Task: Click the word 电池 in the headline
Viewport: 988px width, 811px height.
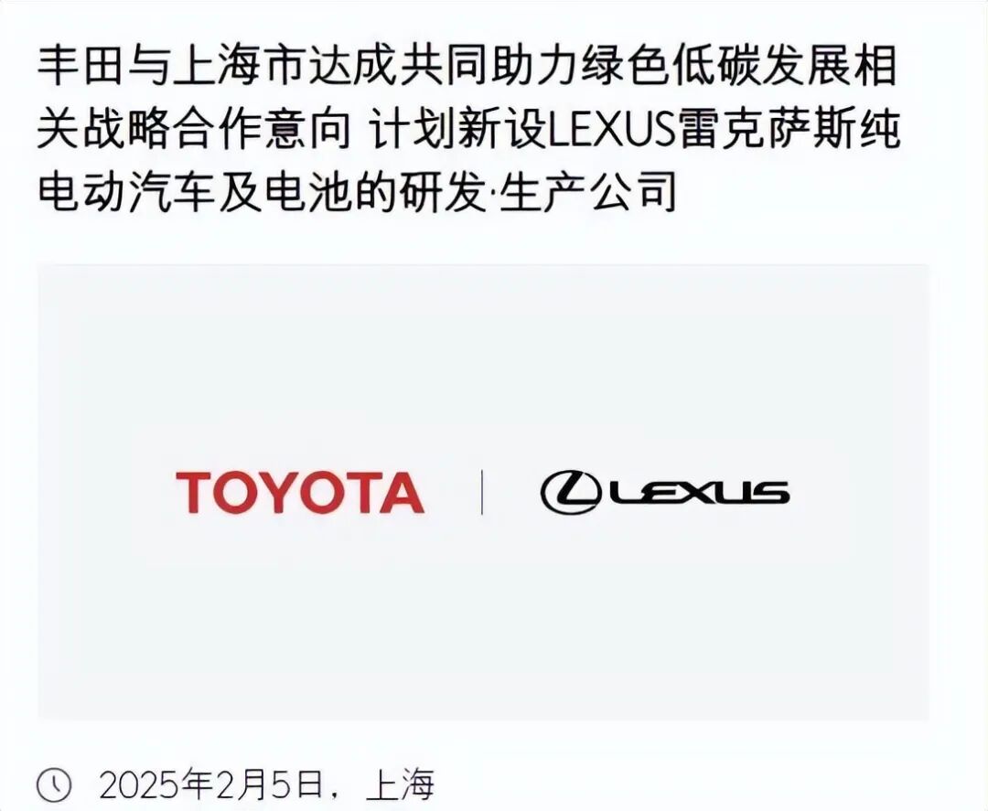Action: (309, 191)
